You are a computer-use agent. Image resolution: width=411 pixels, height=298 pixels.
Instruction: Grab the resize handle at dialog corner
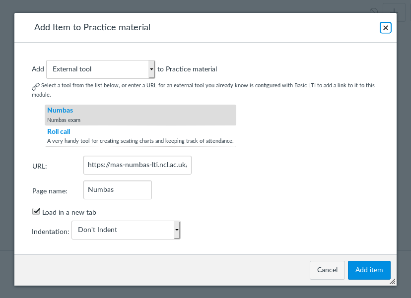point(393,281)
